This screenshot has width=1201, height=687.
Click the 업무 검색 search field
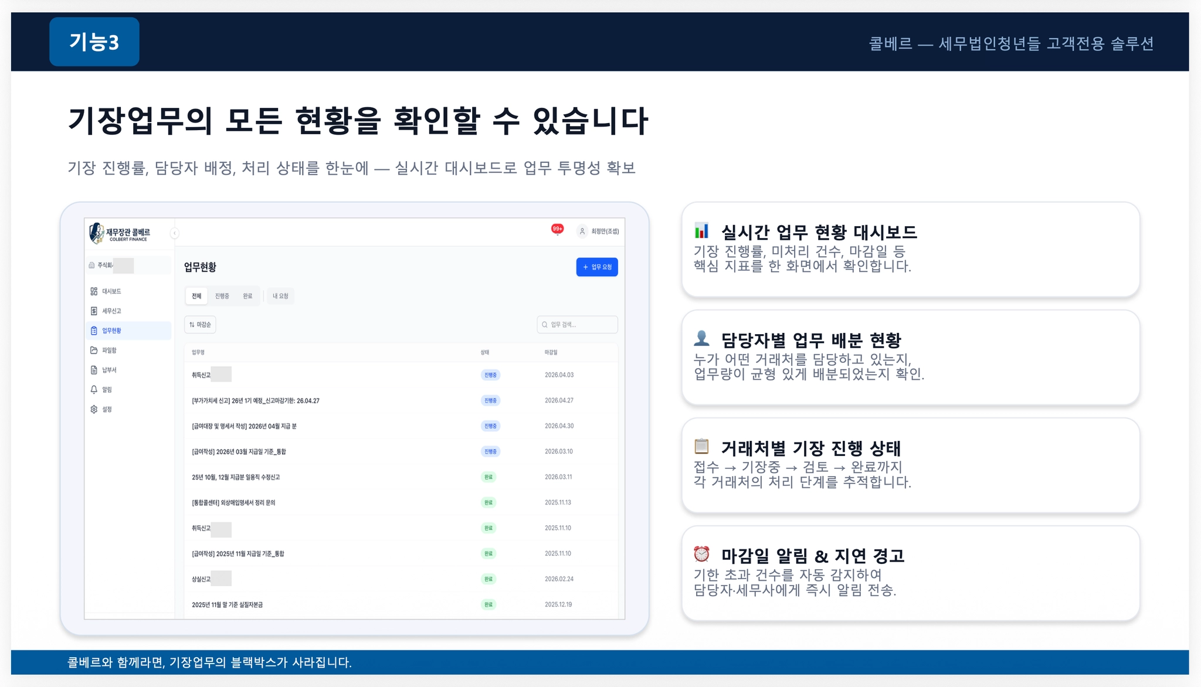coord(578,325)
